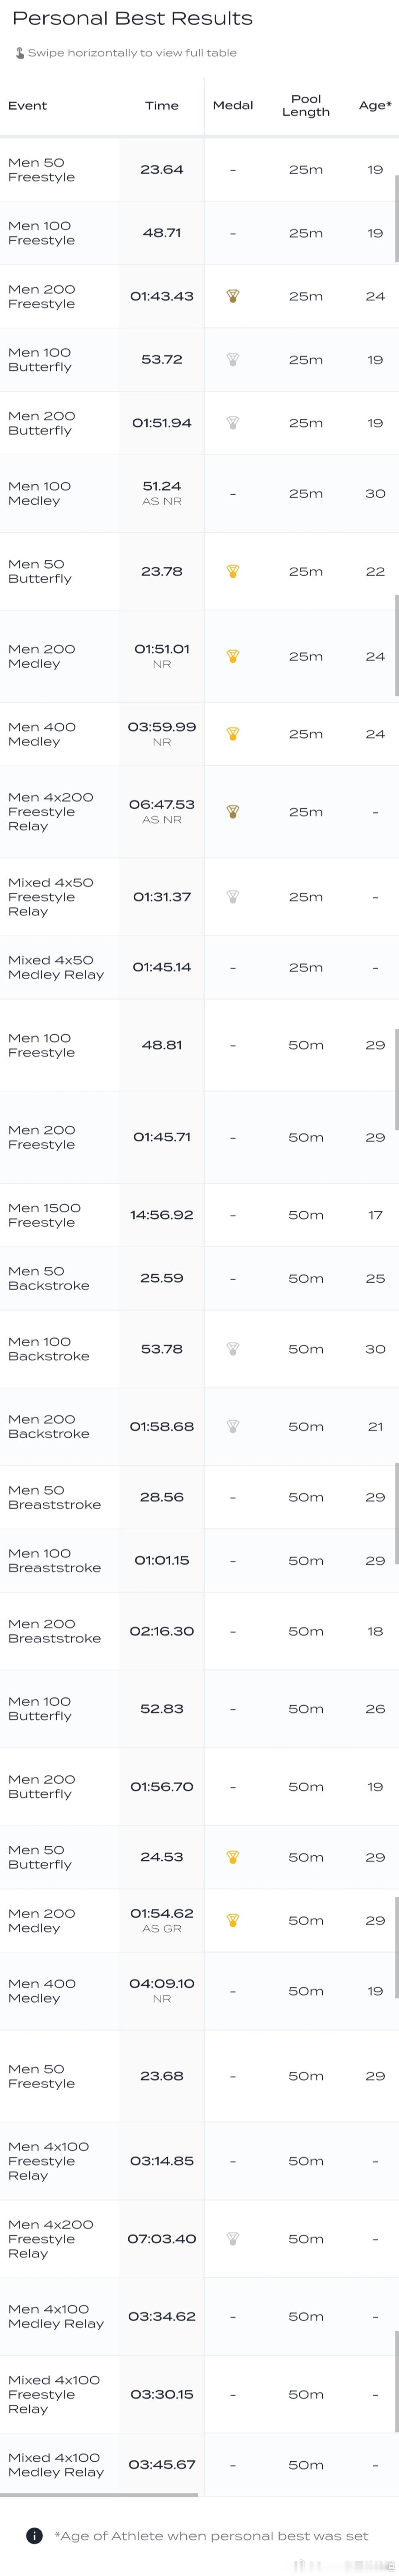This screenshot has height=2576, width=399.
Task: Click the Time column header
Action: pos(161,105)
